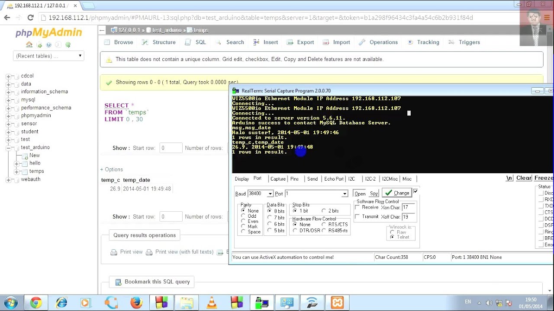Select 7 bits data bits option

coord(270,217)
